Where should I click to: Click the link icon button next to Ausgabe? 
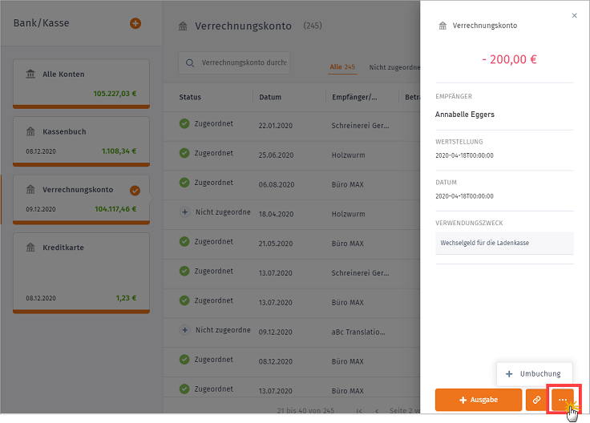click(x=536, y=400)
